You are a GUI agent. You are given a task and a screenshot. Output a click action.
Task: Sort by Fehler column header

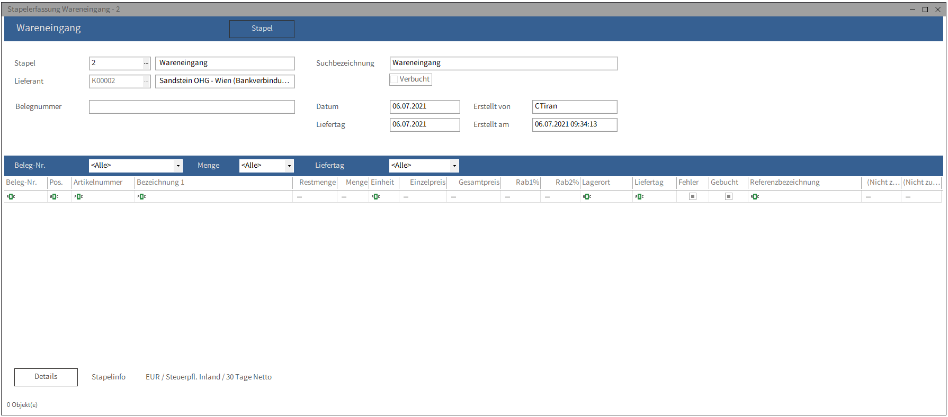(x=693, y=183)
